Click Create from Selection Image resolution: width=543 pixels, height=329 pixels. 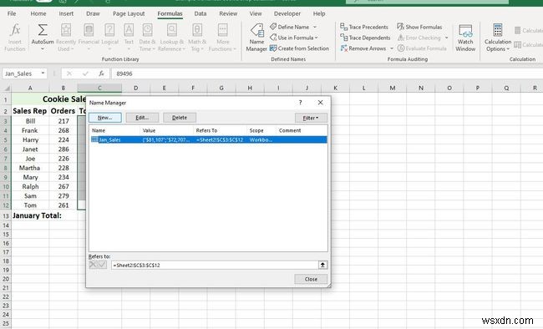coord(299,48)
